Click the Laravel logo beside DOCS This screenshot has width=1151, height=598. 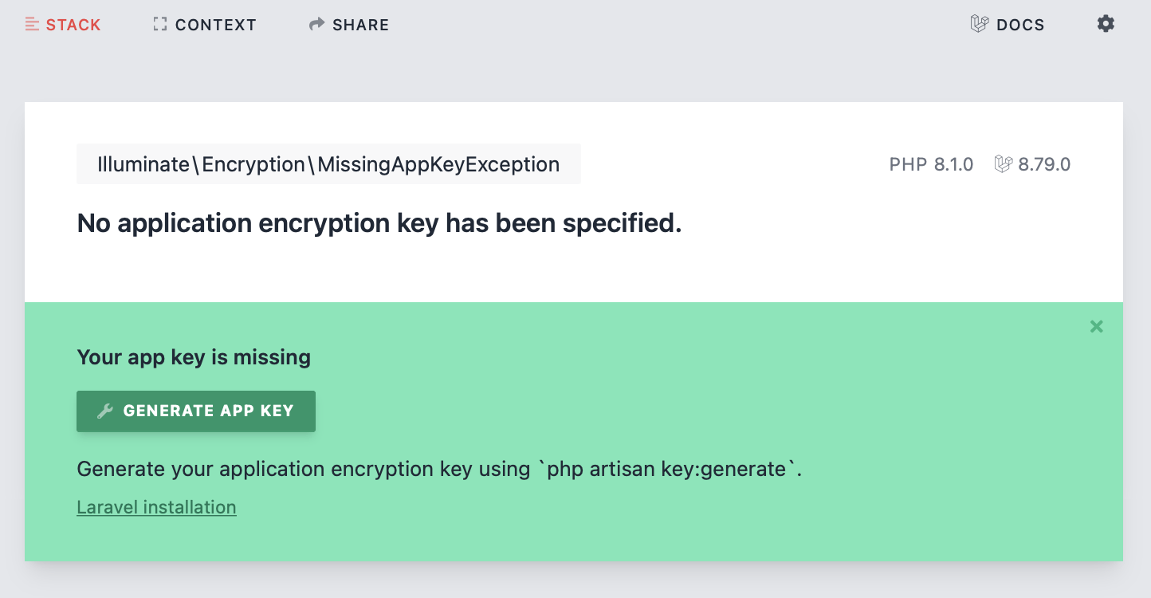979,25
